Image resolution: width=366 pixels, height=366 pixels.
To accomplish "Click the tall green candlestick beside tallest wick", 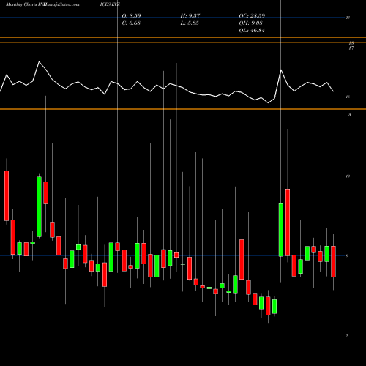I will [x=281, y=230].
